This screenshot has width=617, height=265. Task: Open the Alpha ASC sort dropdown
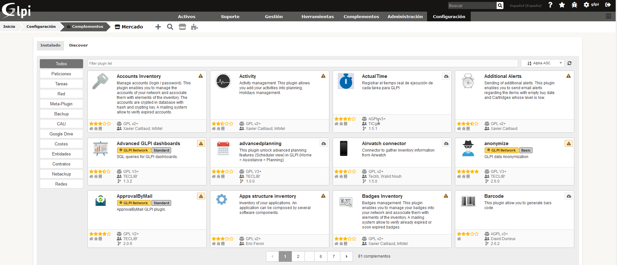click(543, 63)
